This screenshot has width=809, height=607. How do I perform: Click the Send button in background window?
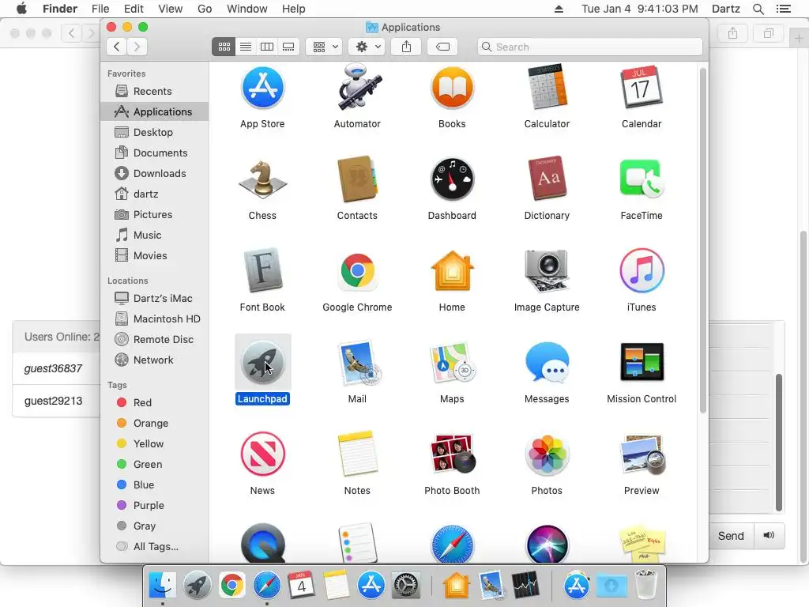pyautogui.click(x=731, y=537)
